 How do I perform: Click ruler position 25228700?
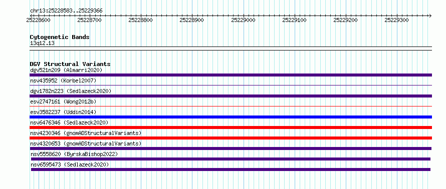pos(89,20)
